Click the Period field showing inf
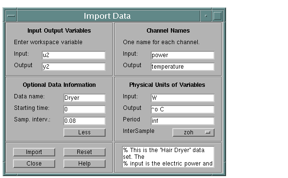The image size is (288, 178). click(x=182, y=121)
